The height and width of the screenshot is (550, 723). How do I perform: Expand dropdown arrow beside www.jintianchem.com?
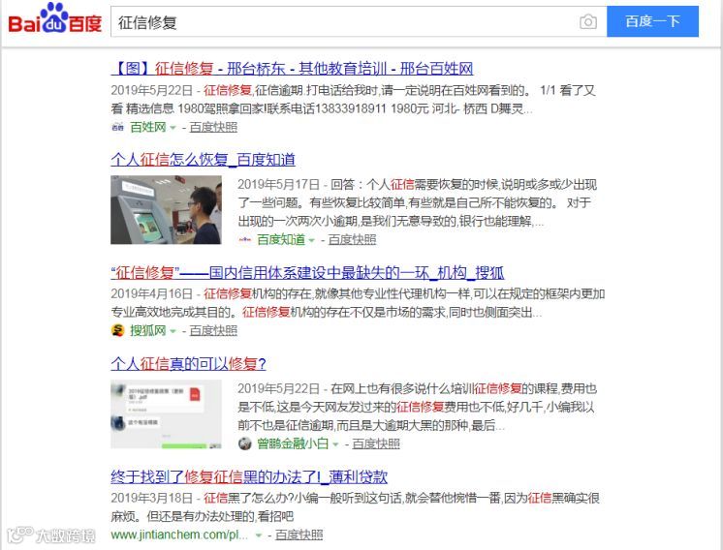click(x=259, y=535)
